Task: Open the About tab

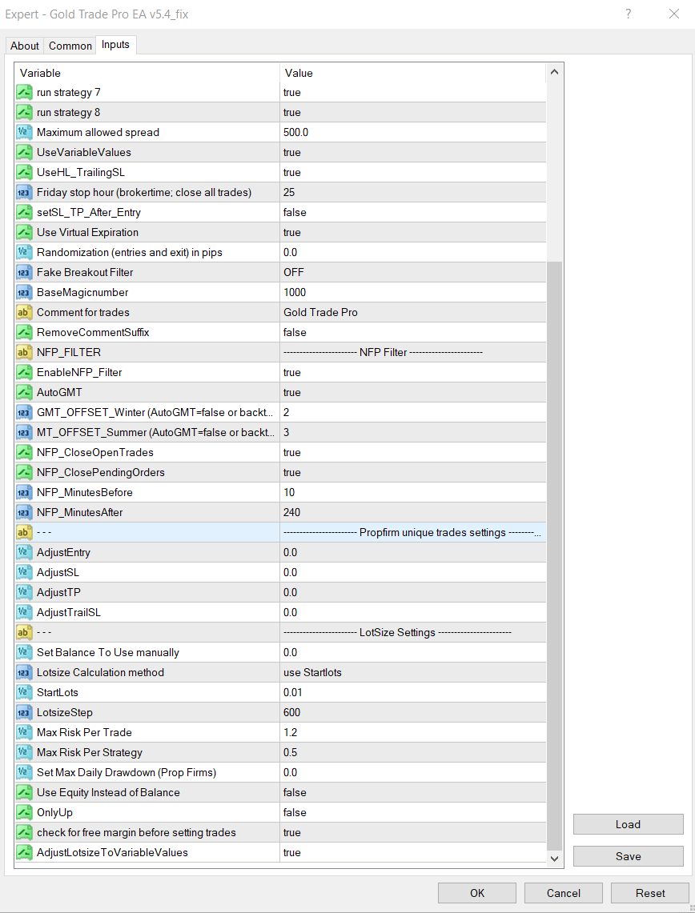Action: [25, 46]
